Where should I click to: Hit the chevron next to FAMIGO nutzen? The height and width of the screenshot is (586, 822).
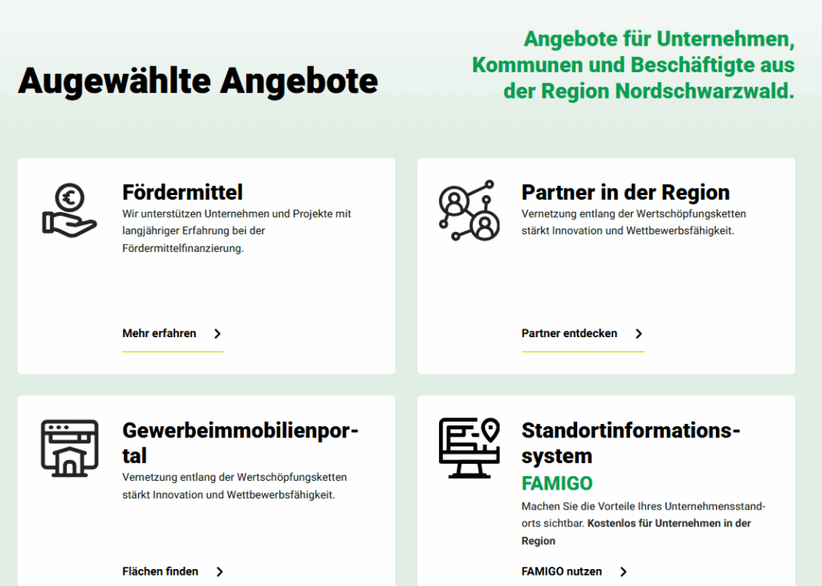(624, 572)
